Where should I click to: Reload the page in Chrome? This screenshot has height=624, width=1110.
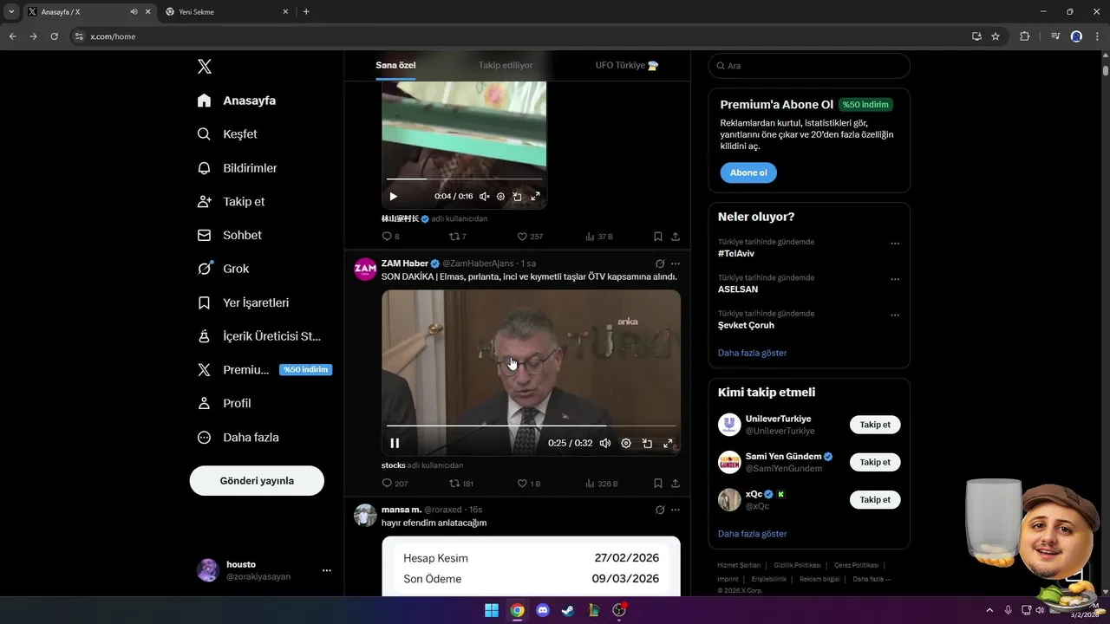point(54,36)
